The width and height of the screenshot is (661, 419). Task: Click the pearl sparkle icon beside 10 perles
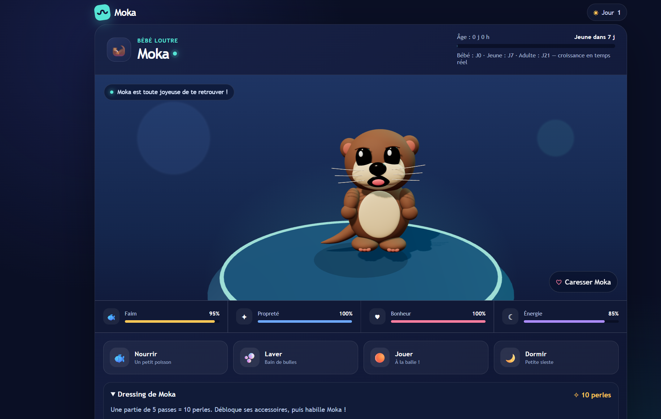click(x=576, y=395)
